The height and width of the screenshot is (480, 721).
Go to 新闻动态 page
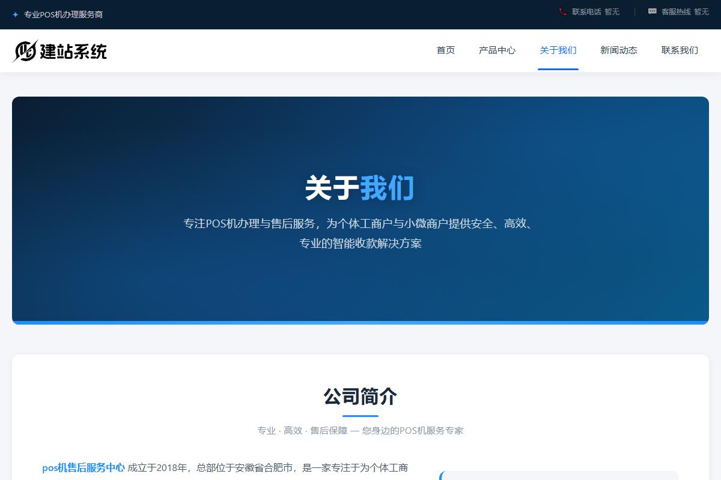[x=619, y=50]
